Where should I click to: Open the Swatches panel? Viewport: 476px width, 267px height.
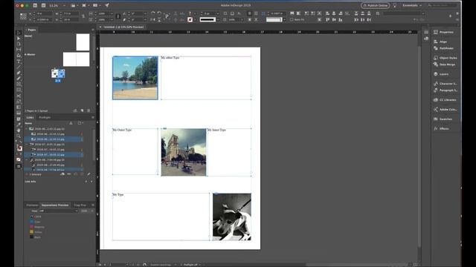tap(443, 119)
